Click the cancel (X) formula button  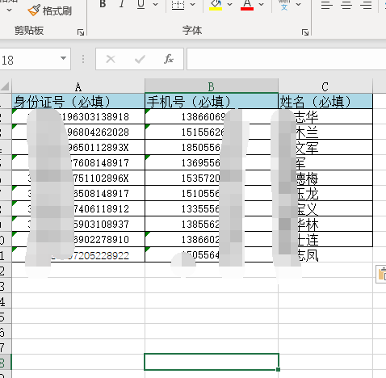(x=111, y=59)
